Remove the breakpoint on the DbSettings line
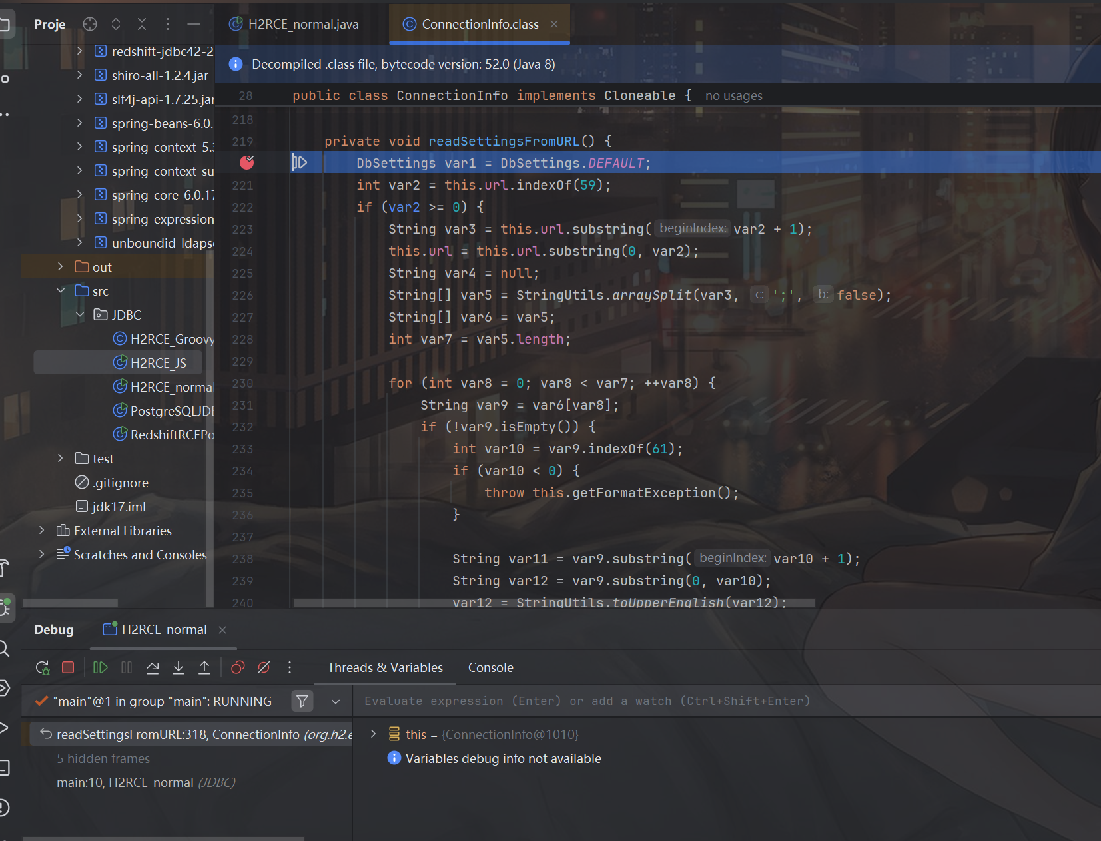 click(x=247, y=162)
